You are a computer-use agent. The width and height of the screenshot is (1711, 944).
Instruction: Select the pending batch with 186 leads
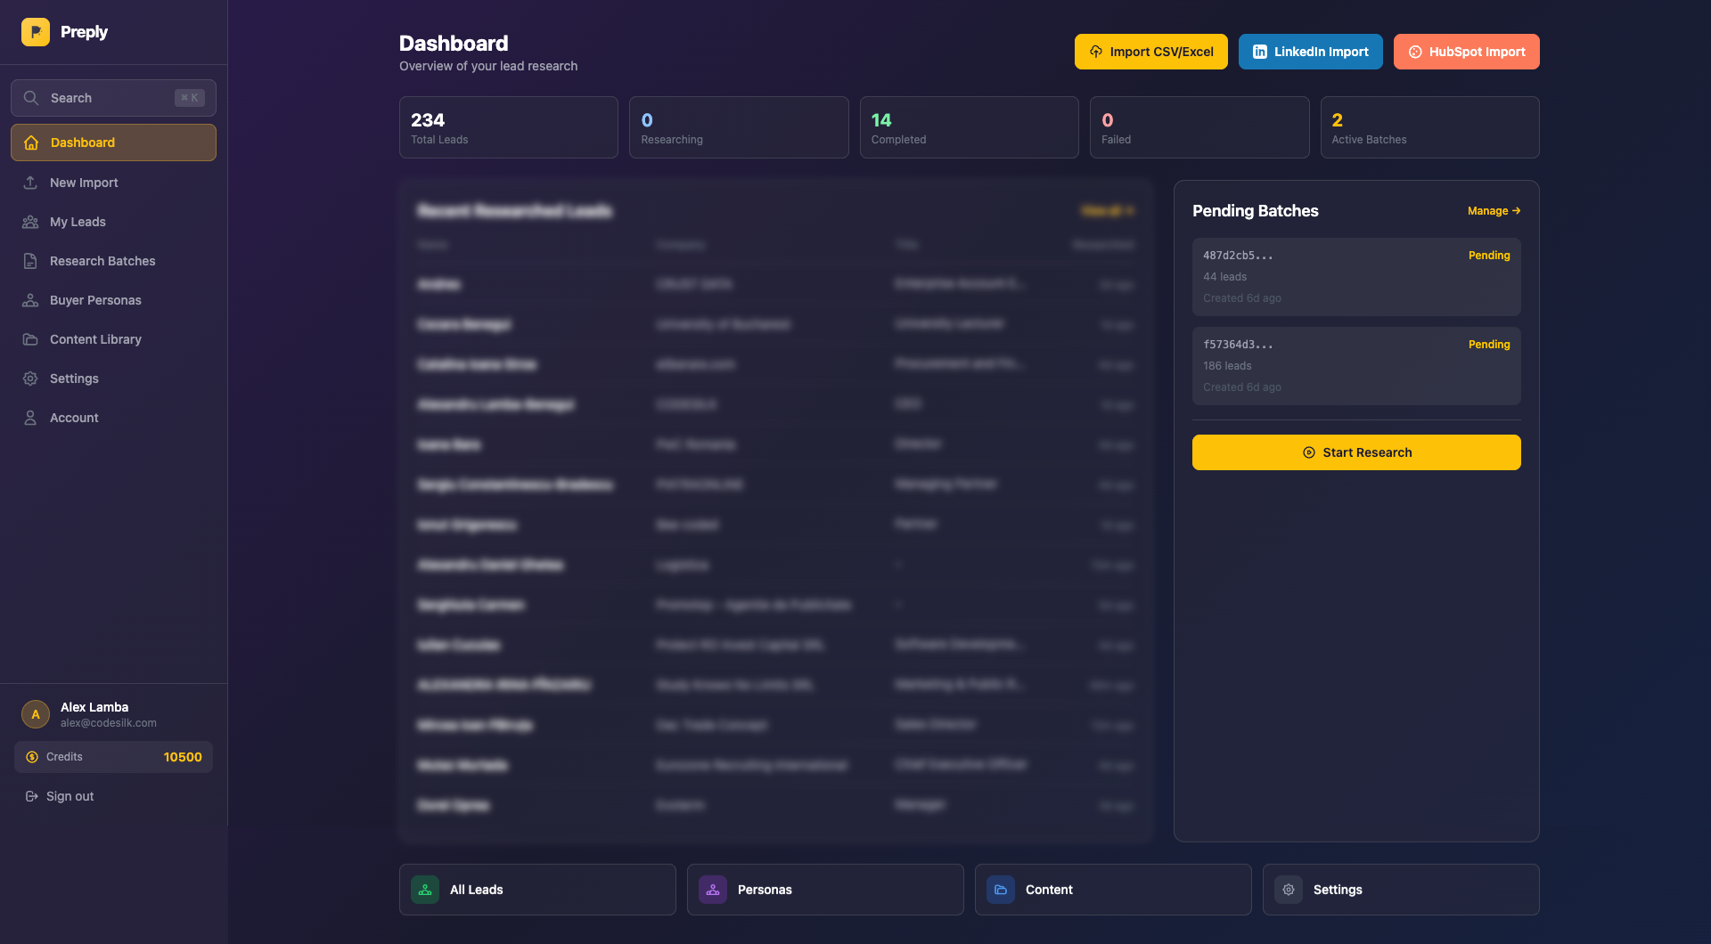pos(1355,366)
